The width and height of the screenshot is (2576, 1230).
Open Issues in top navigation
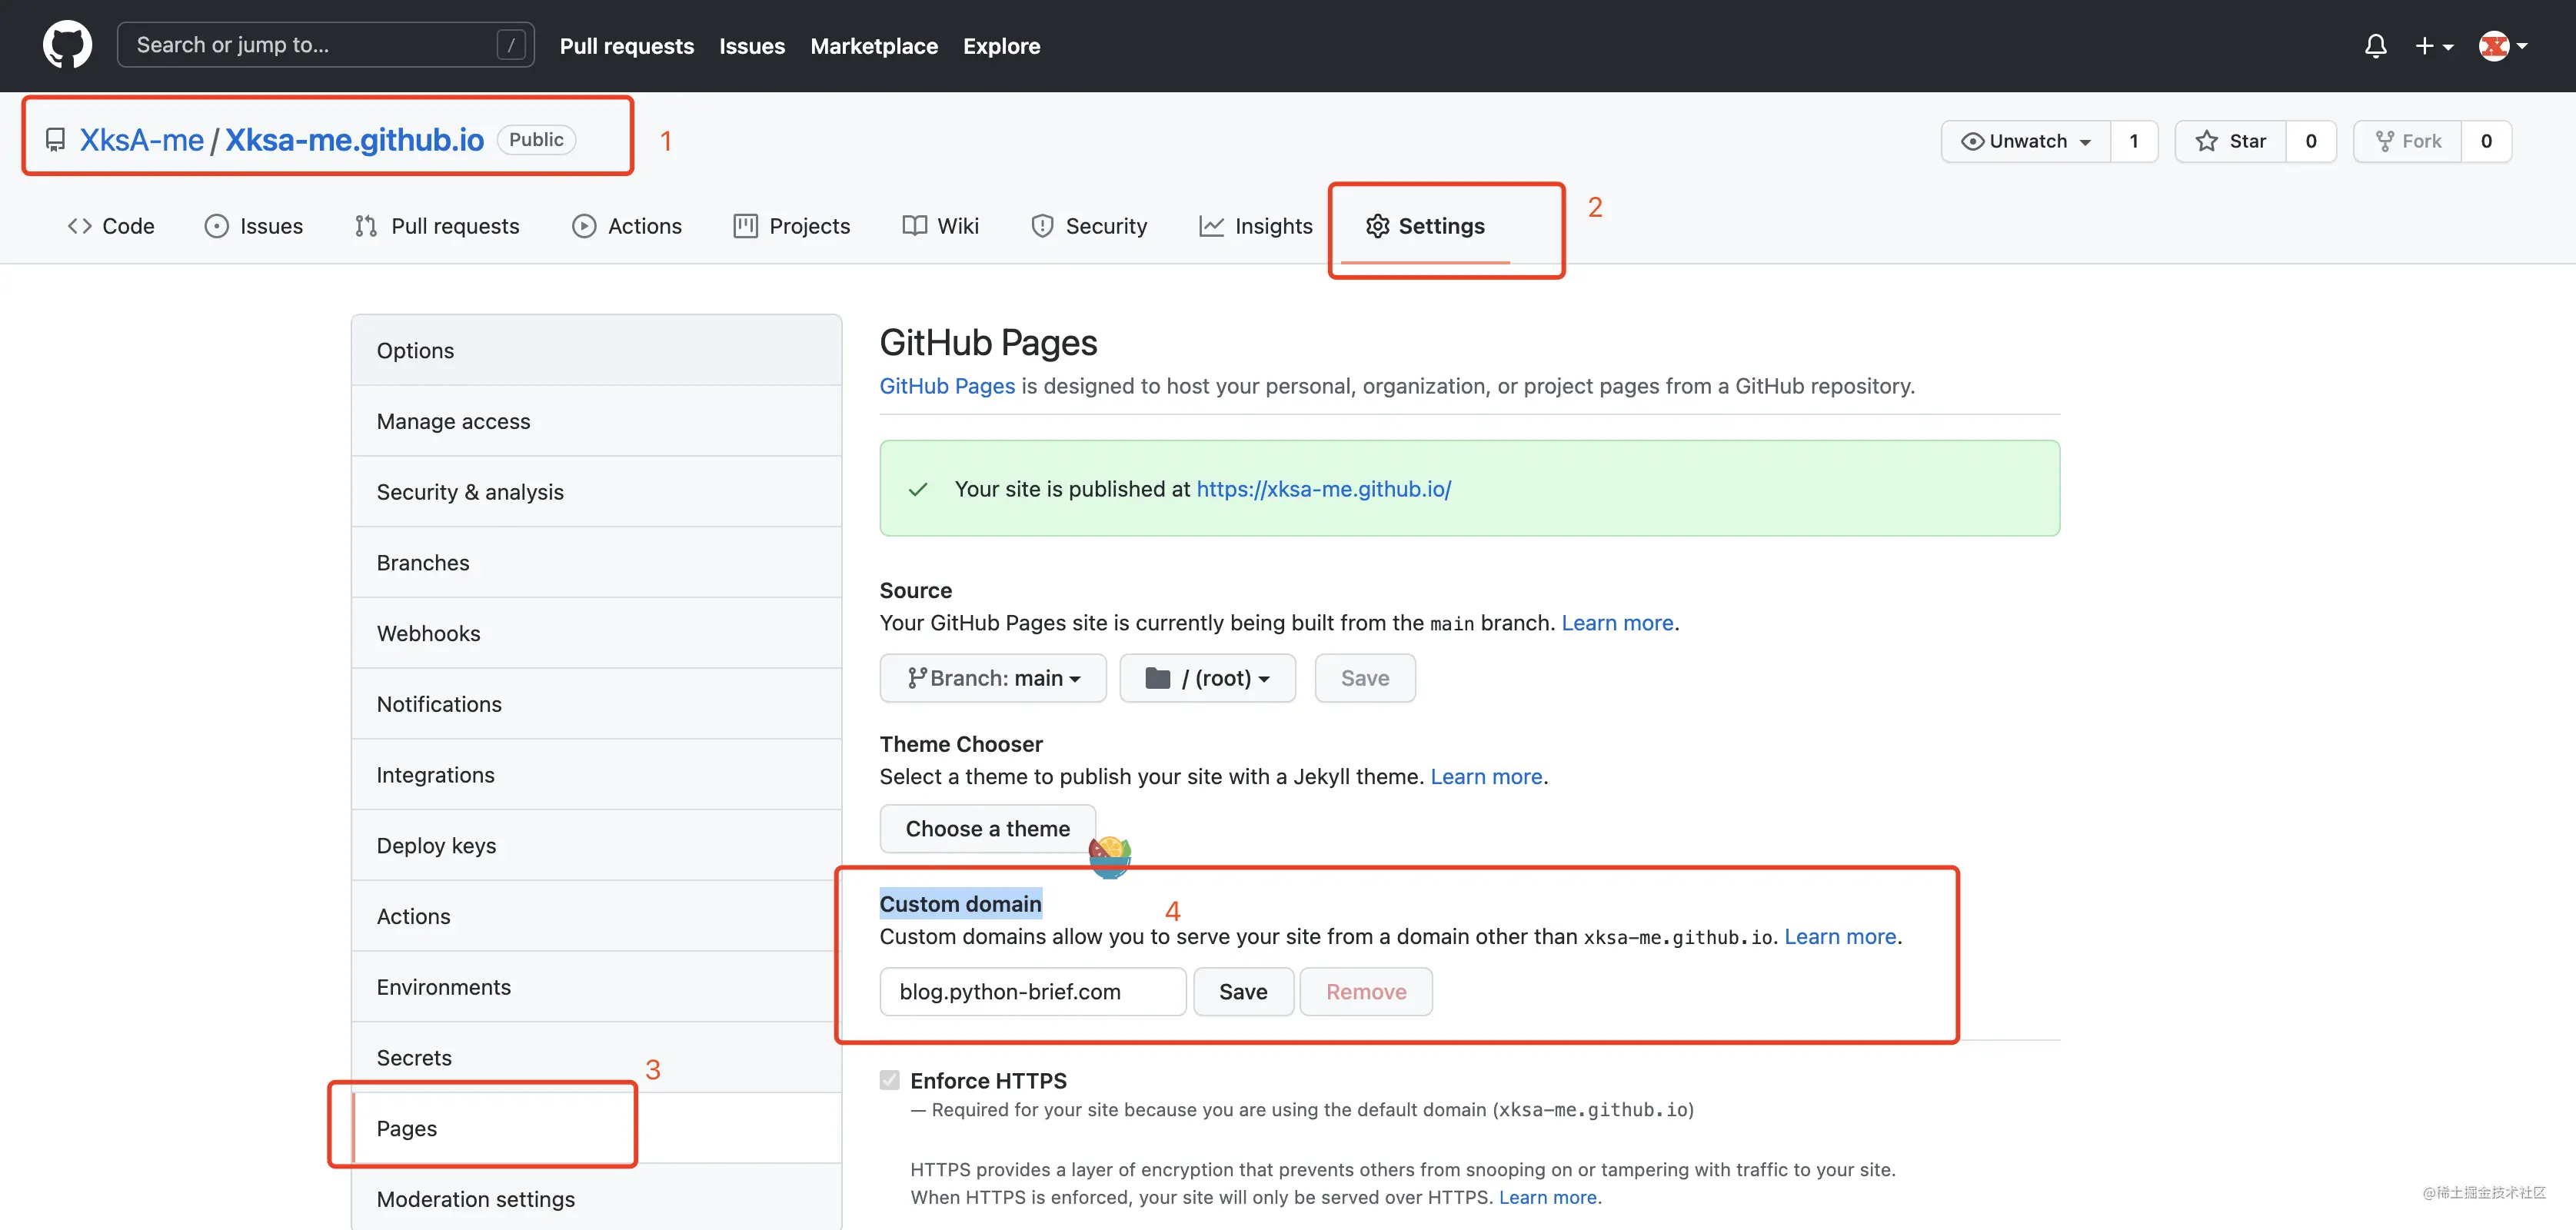752,46
